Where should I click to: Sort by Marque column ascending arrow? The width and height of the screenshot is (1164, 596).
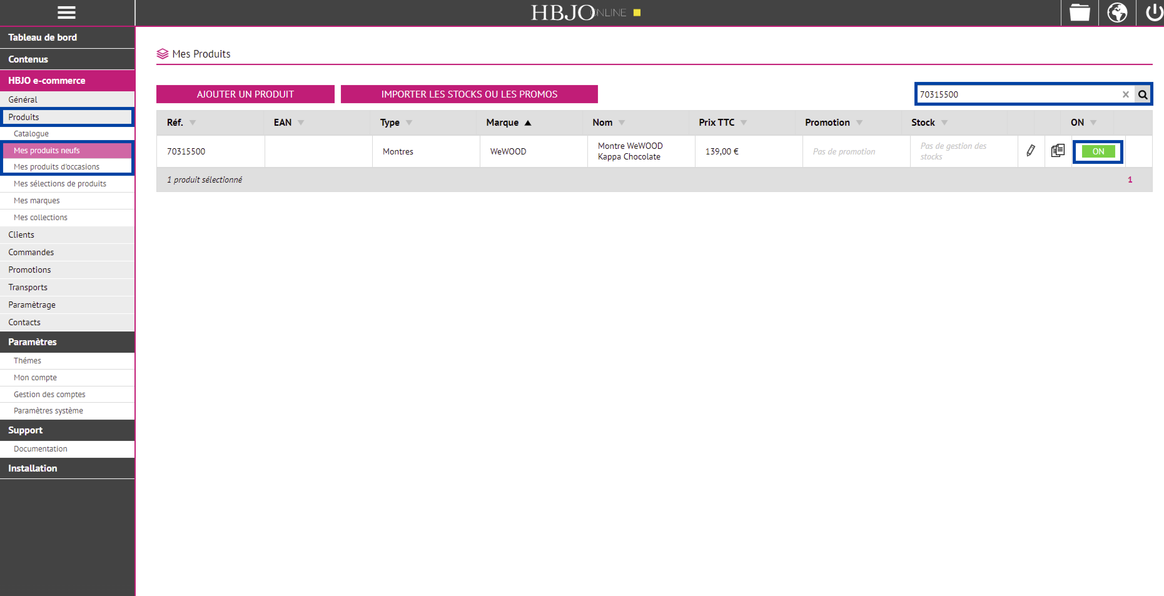[x=528, y=123]
